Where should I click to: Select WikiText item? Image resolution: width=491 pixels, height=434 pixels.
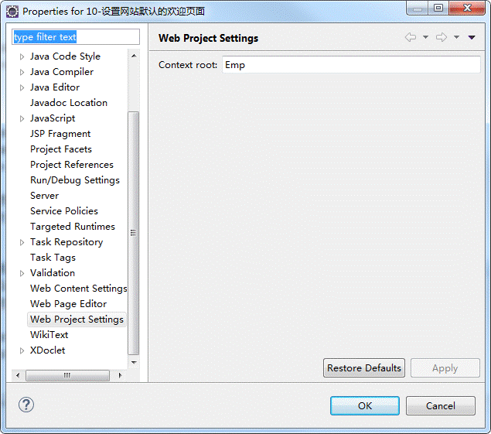tap(49, 335)
